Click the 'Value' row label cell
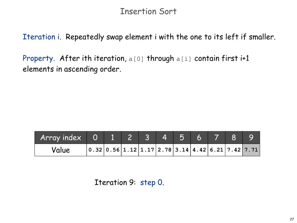Image resolution: width=297 pixels, height=223 pixels. [x=61, y=150]
